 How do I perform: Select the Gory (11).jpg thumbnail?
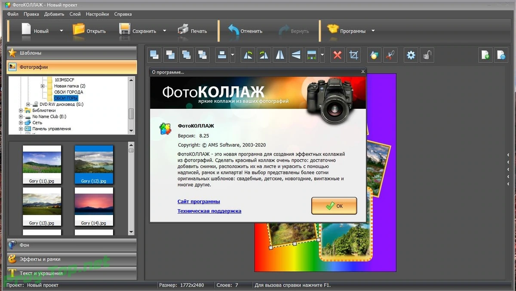pos(42,165)
